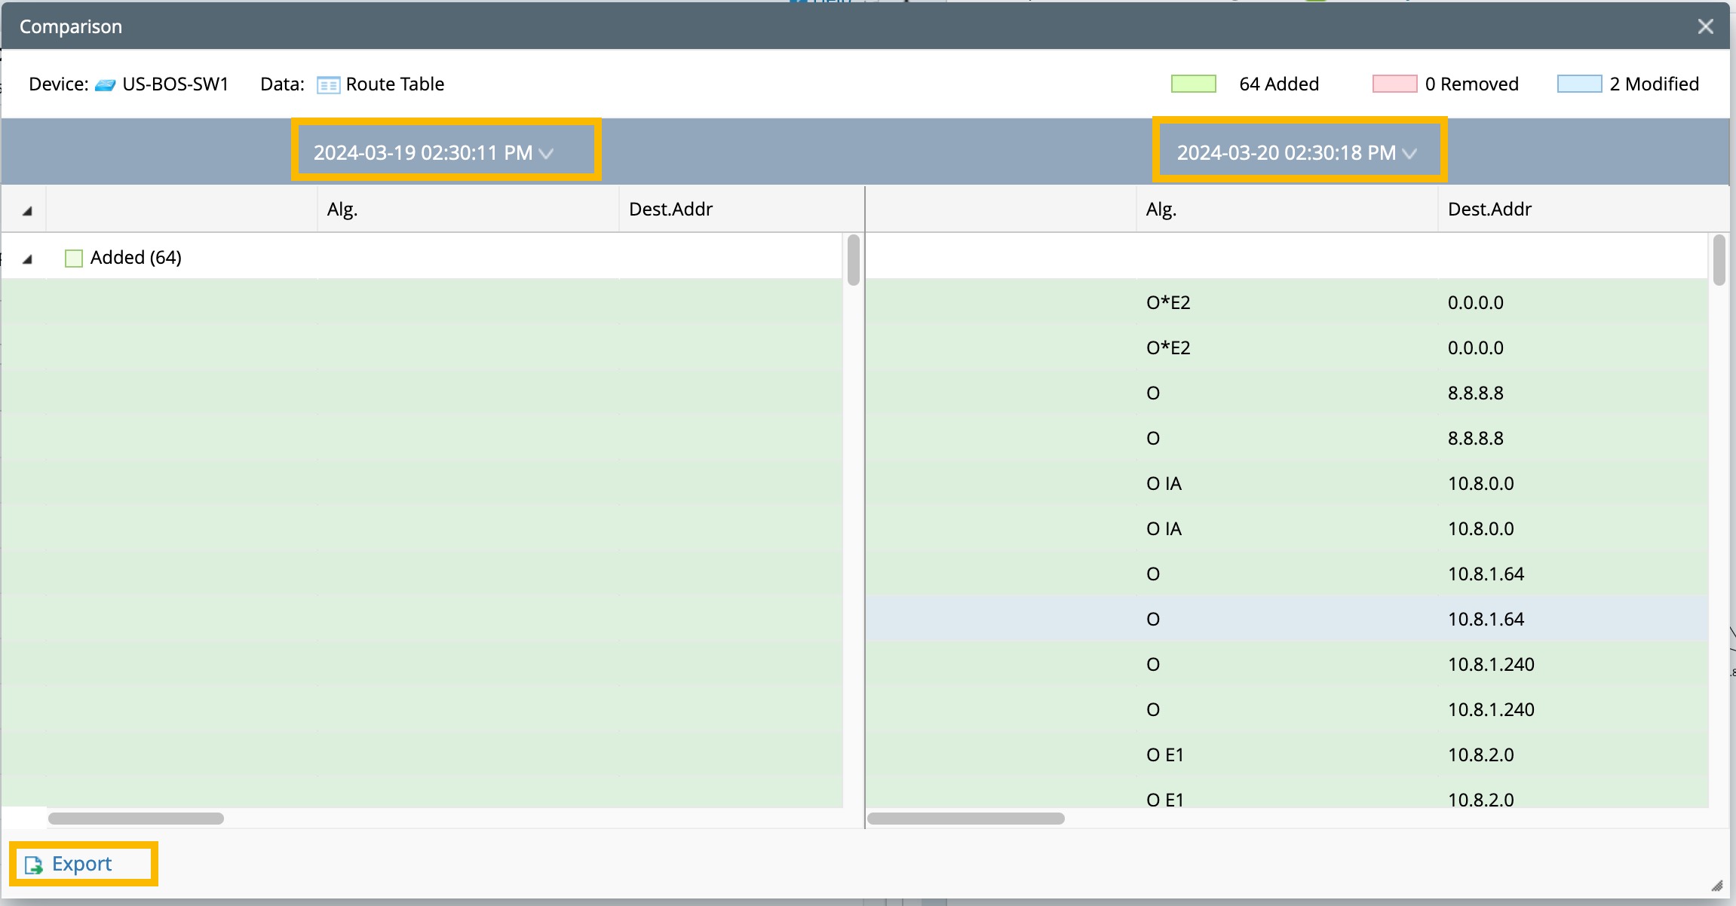The height and width of the screenshot is (906, 1736).
Task: Click the Added group green square icon
Action: [x=74, y=259]
